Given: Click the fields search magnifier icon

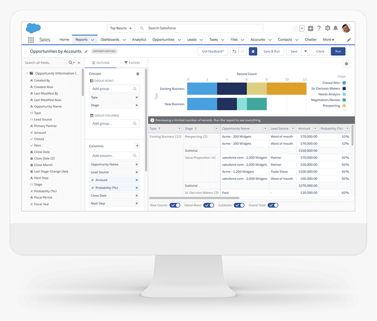Looking at the screenshot, I should (x=71, y=63).
